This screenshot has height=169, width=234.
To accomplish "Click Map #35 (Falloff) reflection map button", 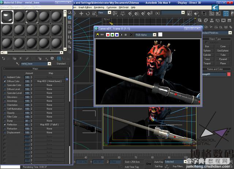I will [x=49, y=124].
